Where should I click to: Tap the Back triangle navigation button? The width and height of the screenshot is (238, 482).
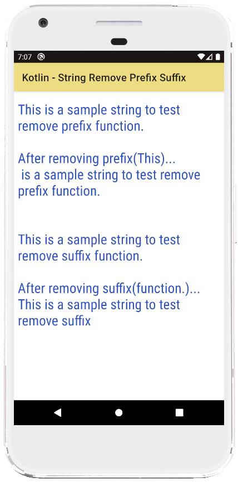57,412
